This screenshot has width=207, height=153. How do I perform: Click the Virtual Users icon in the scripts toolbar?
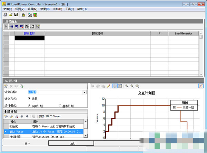(x=11, y=27)
